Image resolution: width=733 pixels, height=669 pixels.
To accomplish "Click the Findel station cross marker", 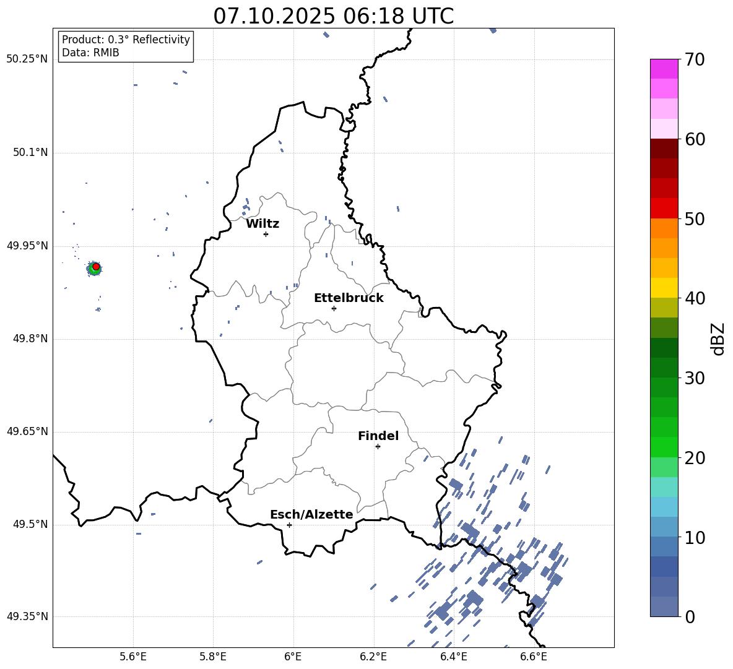I will click(x=378, y=447).
